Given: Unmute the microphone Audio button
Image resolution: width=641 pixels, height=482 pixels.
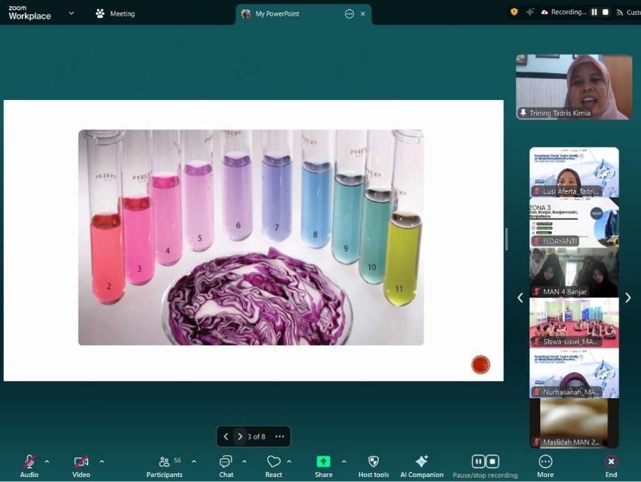Looking at the screenshot, I should [x=29, y=466].
